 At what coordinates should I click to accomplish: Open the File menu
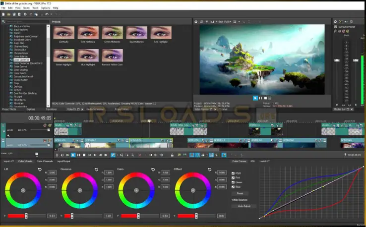point(3,8)
